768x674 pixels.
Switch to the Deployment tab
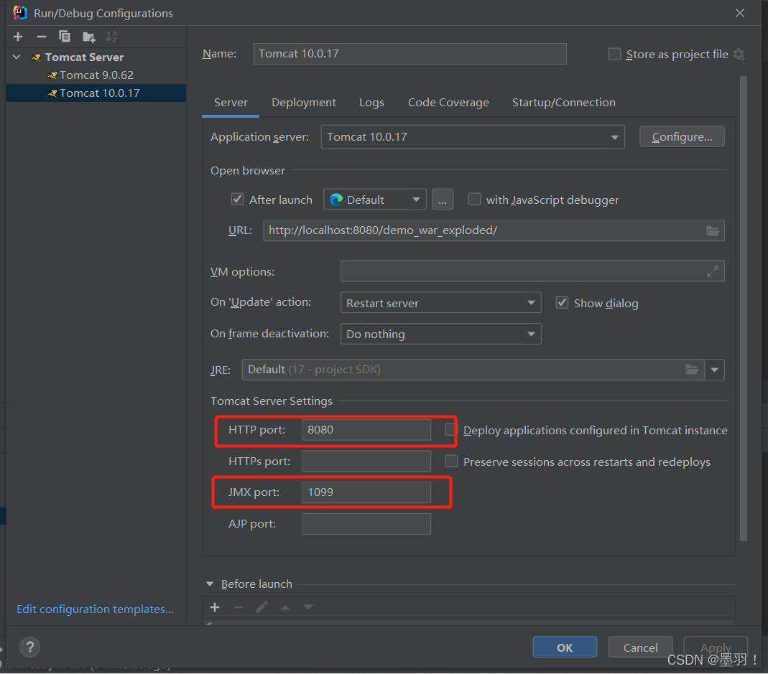304,103
